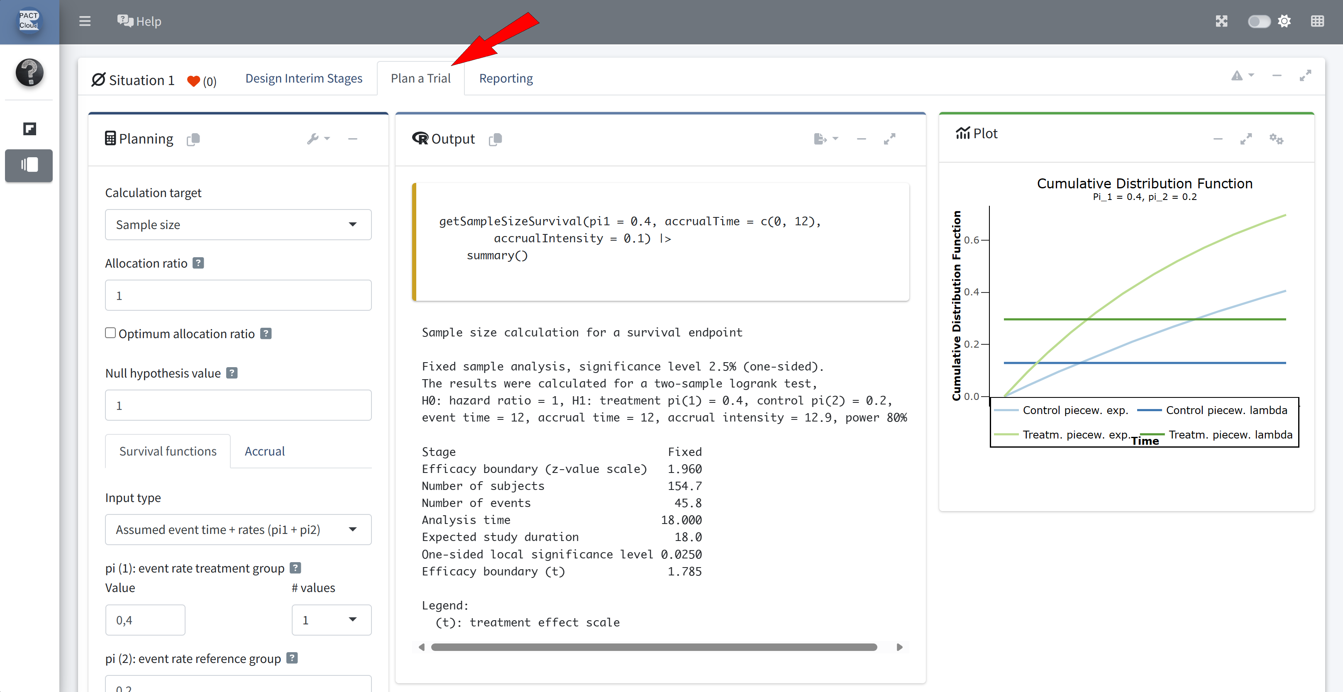Click the Help link in header
The image size is (1343, 692).
[139, 21]
